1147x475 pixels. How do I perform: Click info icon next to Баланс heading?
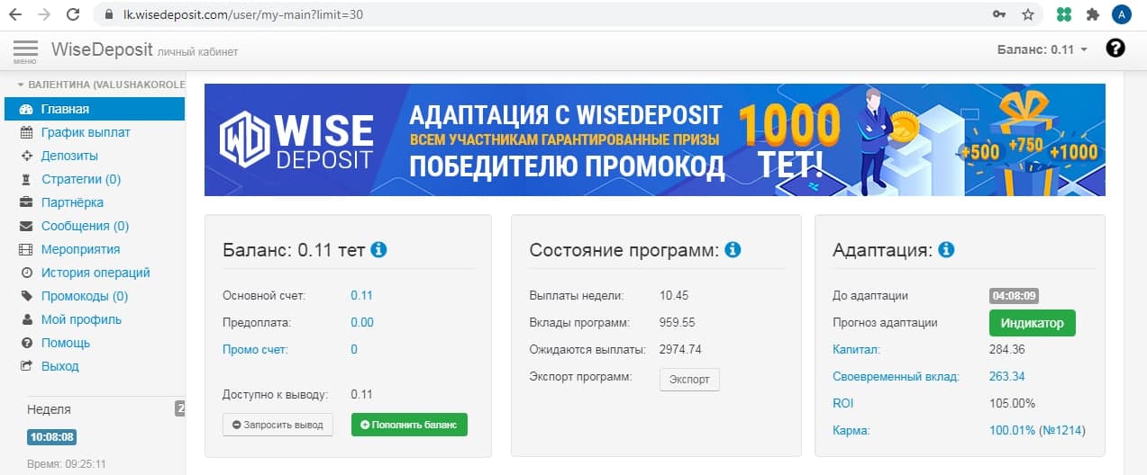pyautogui.click(x=378, y=249)
